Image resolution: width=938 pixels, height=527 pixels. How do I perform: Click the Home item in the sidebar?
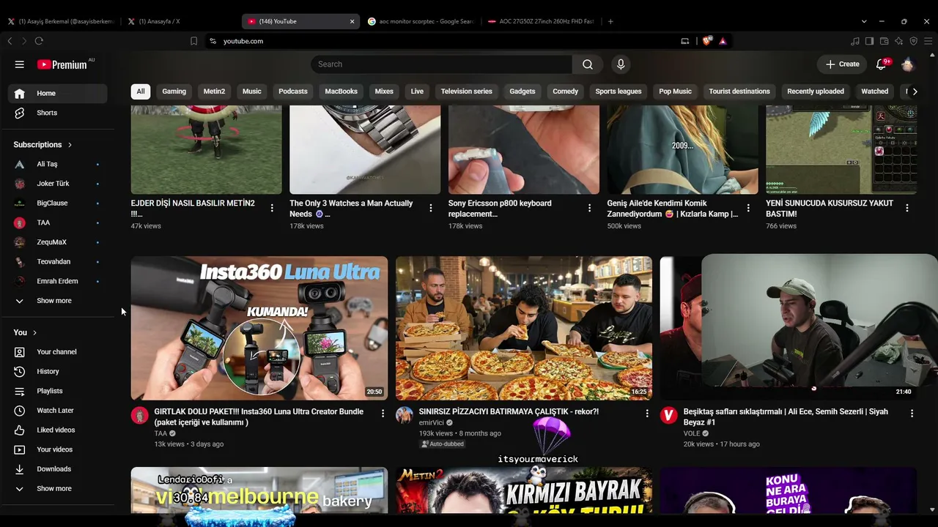[59, 93]
